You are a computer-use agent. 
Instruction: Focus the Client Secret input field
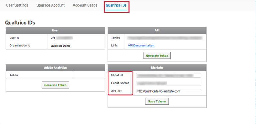click(x=169, y=83)
